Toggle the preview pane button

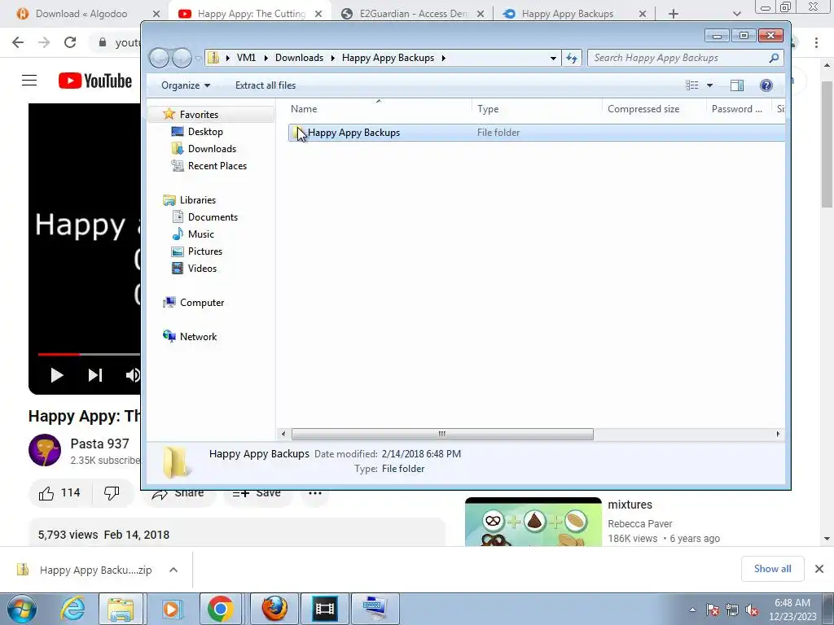(736, 85)
